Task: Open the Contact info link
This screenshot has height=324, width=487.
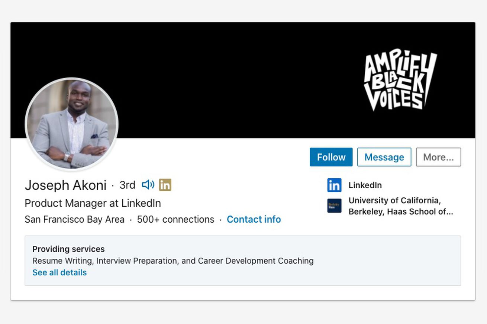Action: (254, 219)
